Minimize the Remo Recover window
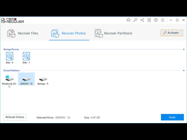 (171, 20)
